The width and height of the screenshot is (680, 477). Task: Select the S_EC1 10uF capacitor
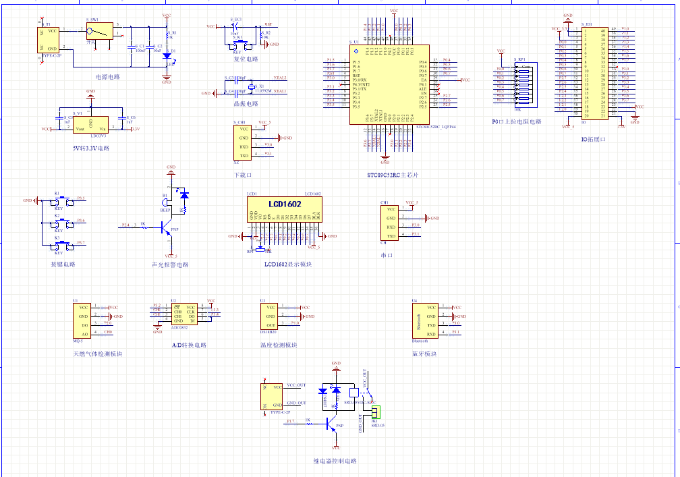(236, 26)
